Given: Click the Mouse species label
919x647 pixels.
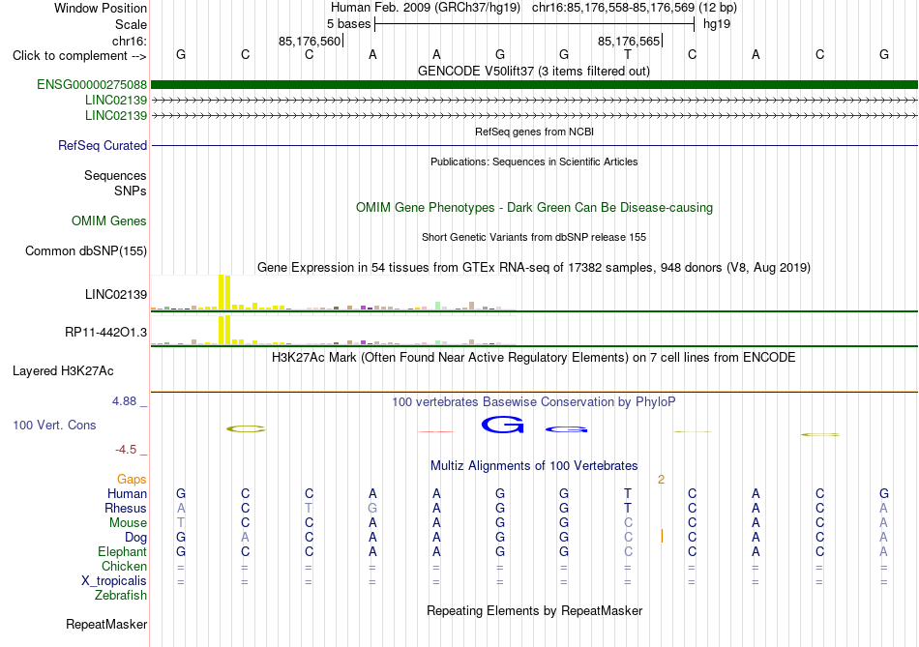Looking at the screenshot, I should [x=128, y=523].
